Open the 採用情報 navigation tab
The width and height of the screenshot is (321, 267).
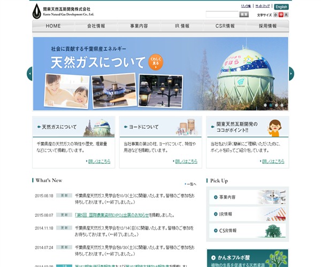[267, 26]
